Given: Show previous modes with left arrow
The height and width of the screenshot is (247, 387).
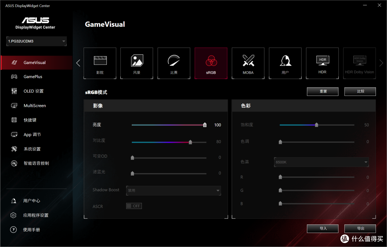Looking at the screenshot, I should (x=78, y=63).
